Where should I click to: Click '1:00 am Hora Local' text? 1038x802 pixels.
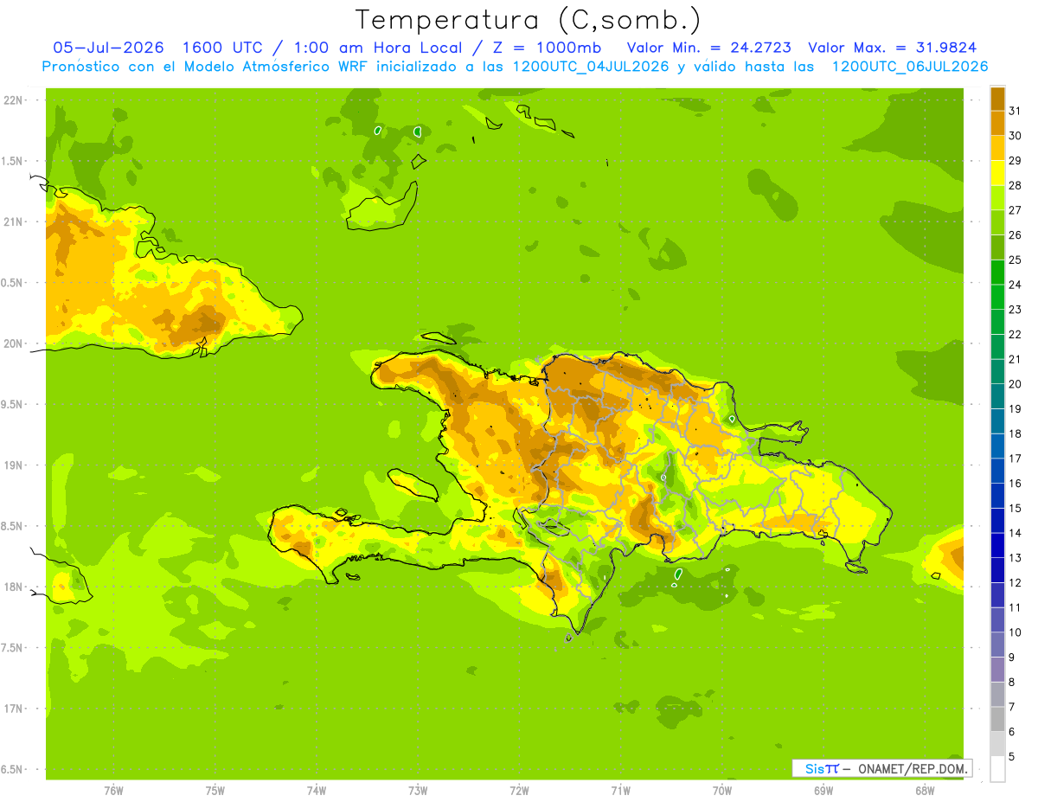[x=378, y=48]
